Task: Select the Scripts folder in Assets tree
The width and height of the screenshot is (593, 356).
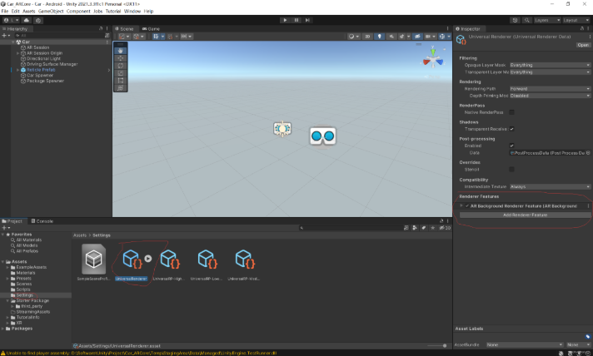Action: [24, 288]
